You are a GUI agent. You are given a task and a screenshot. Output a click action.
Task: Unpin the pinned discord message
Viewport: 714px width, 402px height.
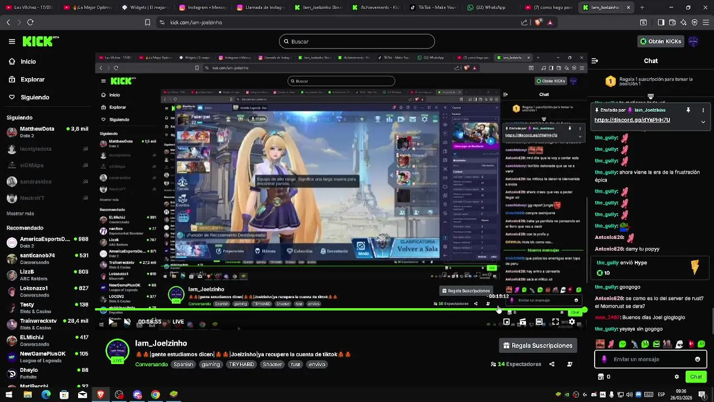point(688,110)
